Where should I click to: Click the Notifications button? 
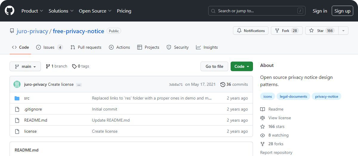(251, 30)
